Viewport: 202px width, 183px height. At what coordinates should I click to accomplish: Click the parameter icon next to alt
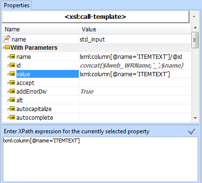12,100
